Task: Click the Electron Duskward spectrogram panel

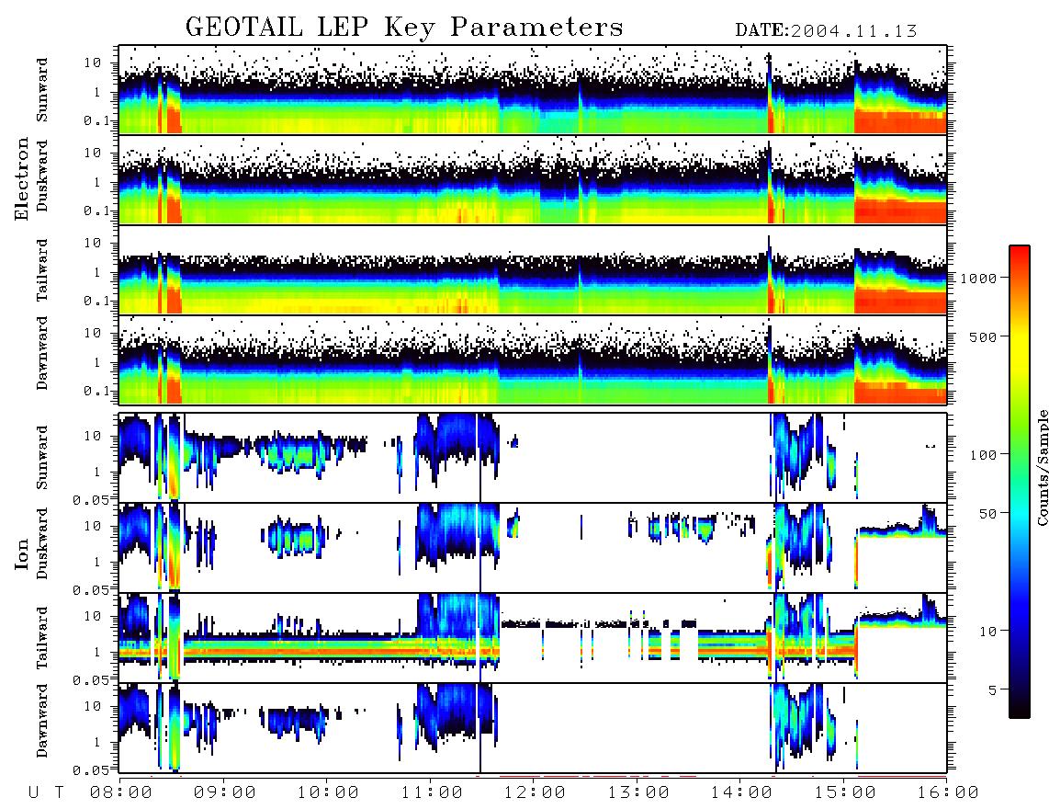Action: point(533,179)
